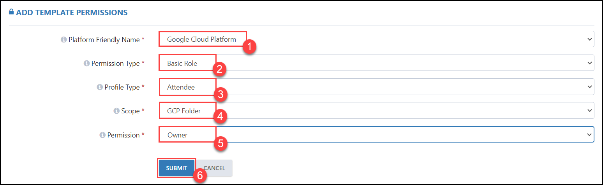Click the chevron arrow of Permission field
This screenshot has height=185, width=603.
(589, 135)
